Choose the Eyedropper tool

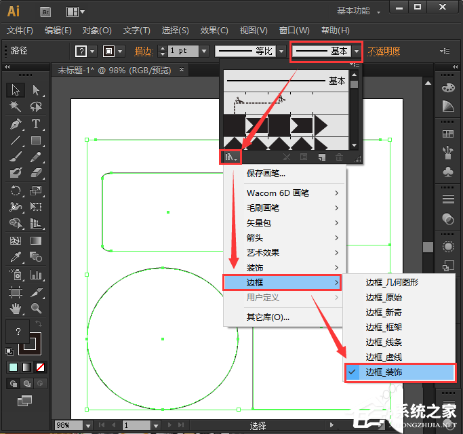pyautogui.click(x=16, y=257)
